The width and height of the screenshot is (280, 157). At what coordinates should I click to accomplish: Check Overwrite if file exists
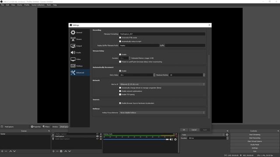pos(120,38)
